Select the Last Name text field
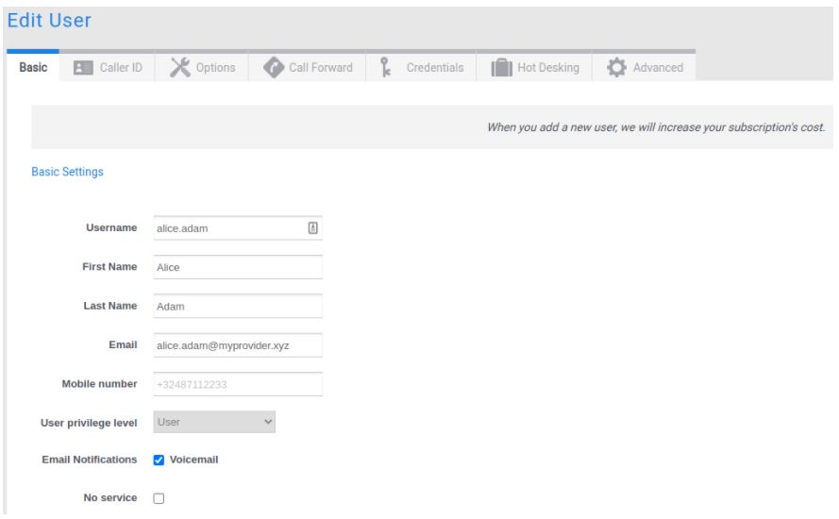Screen dimensions: 839x519 (238, 307)
